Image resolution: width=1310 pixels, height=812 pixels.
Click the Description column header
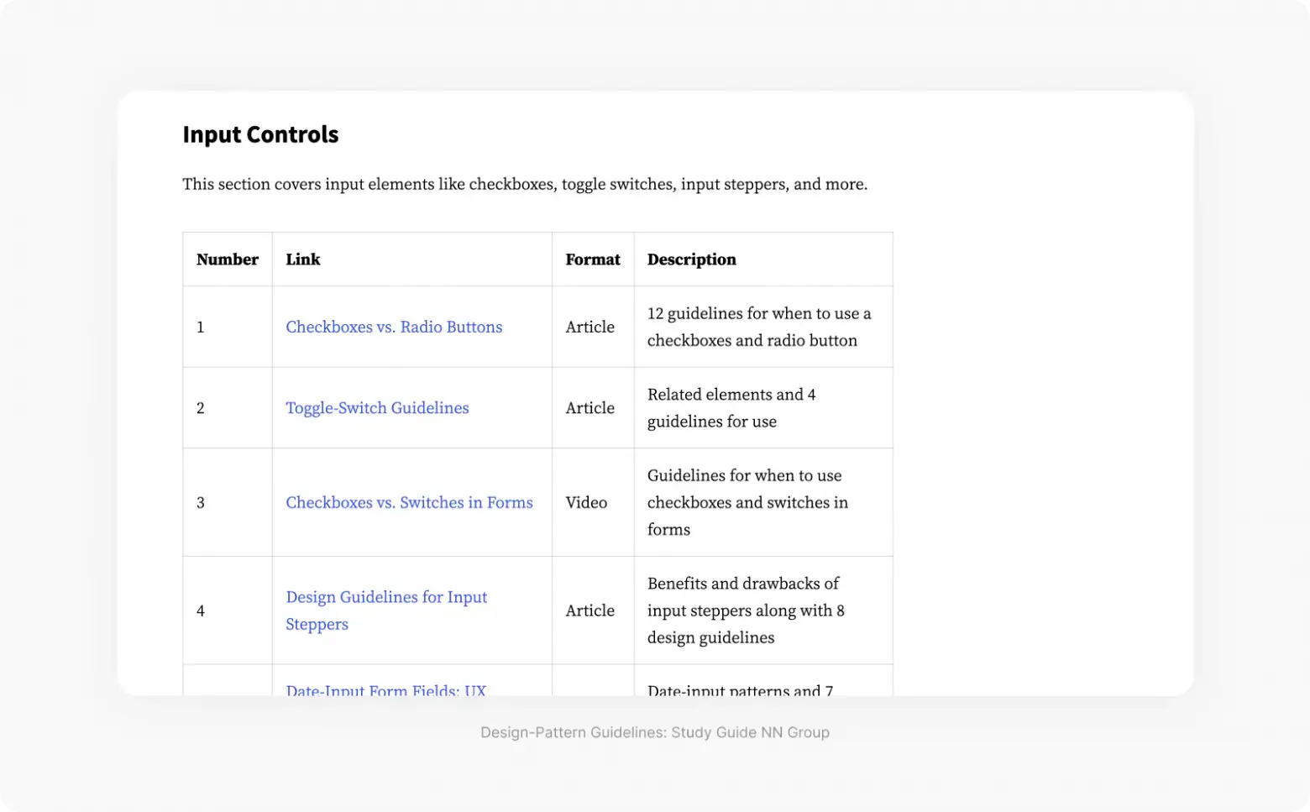point(691,259)
